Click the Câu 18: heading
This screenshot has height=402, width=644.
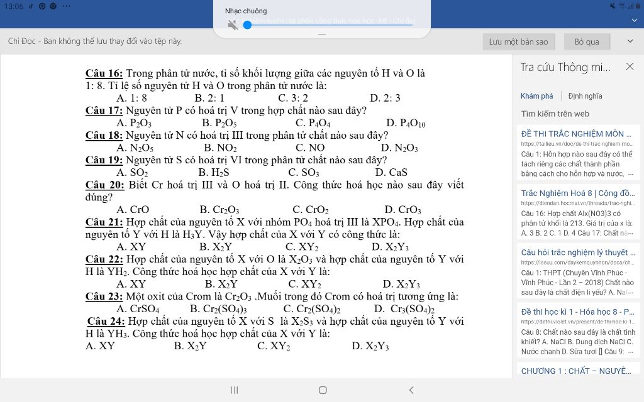pos(104,136)
